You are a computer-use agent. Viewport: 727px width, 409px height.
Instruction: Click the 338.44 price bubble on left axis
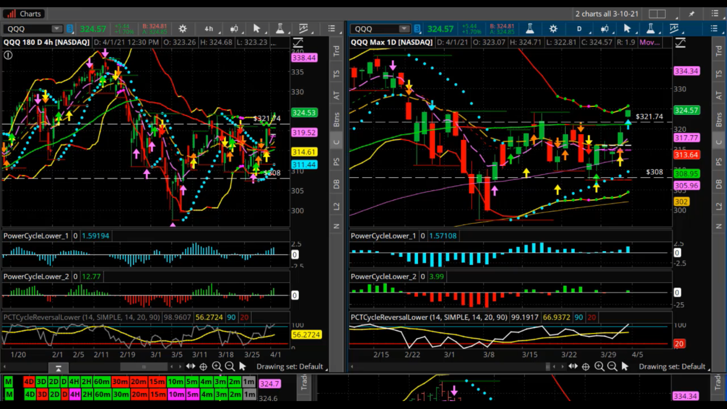304,58
